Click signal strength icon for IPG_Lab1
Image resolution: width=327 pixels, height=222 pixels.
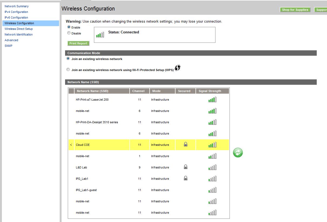pyautogui.click(x=212, y=179)
